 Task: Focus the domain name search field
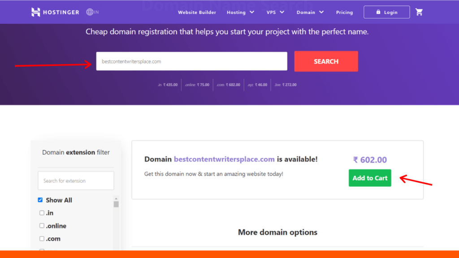click(x=192, y=61)
